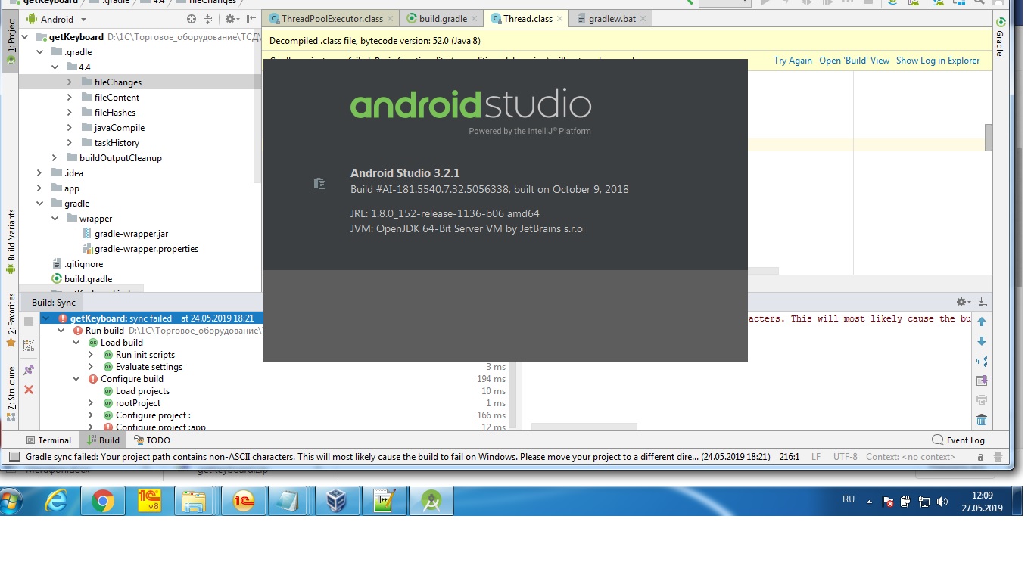Collapse the Configure build node
Image resolution: width=1034 pixels, height=581 pixels.
pos(76,379)
